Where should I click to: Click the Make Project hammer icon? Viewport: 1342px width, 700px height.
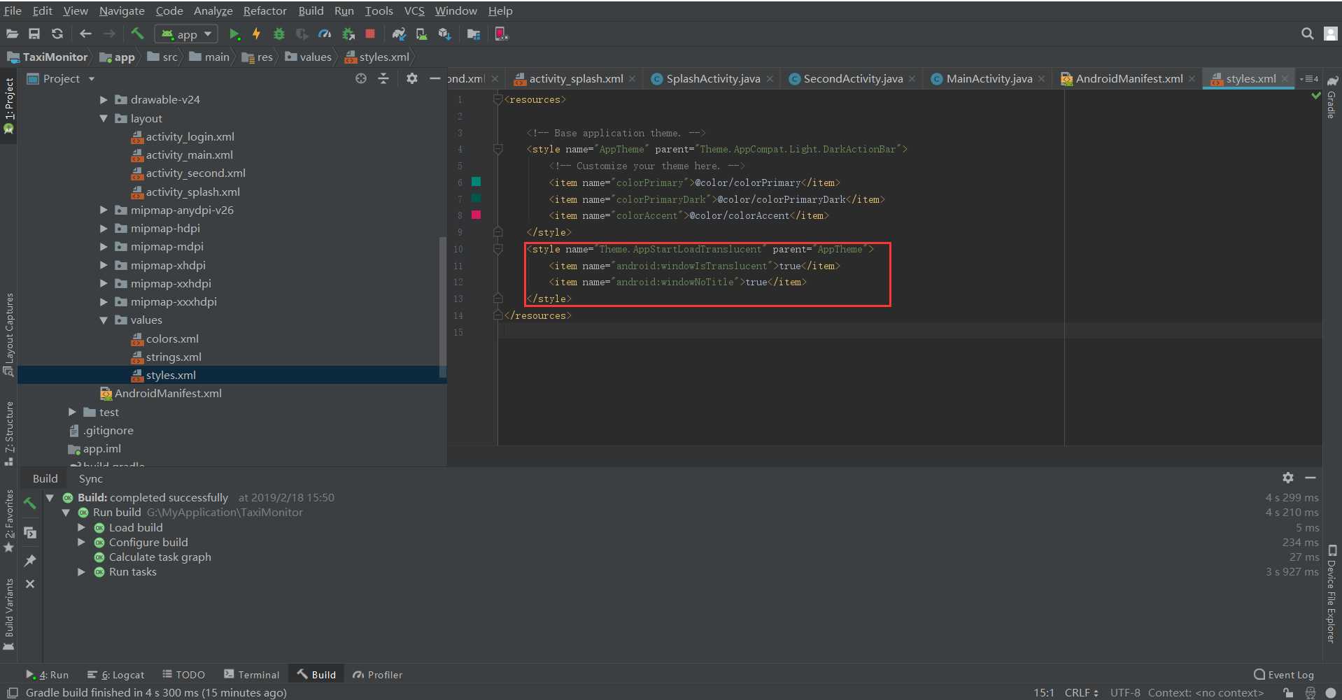[x=137, y=34]
